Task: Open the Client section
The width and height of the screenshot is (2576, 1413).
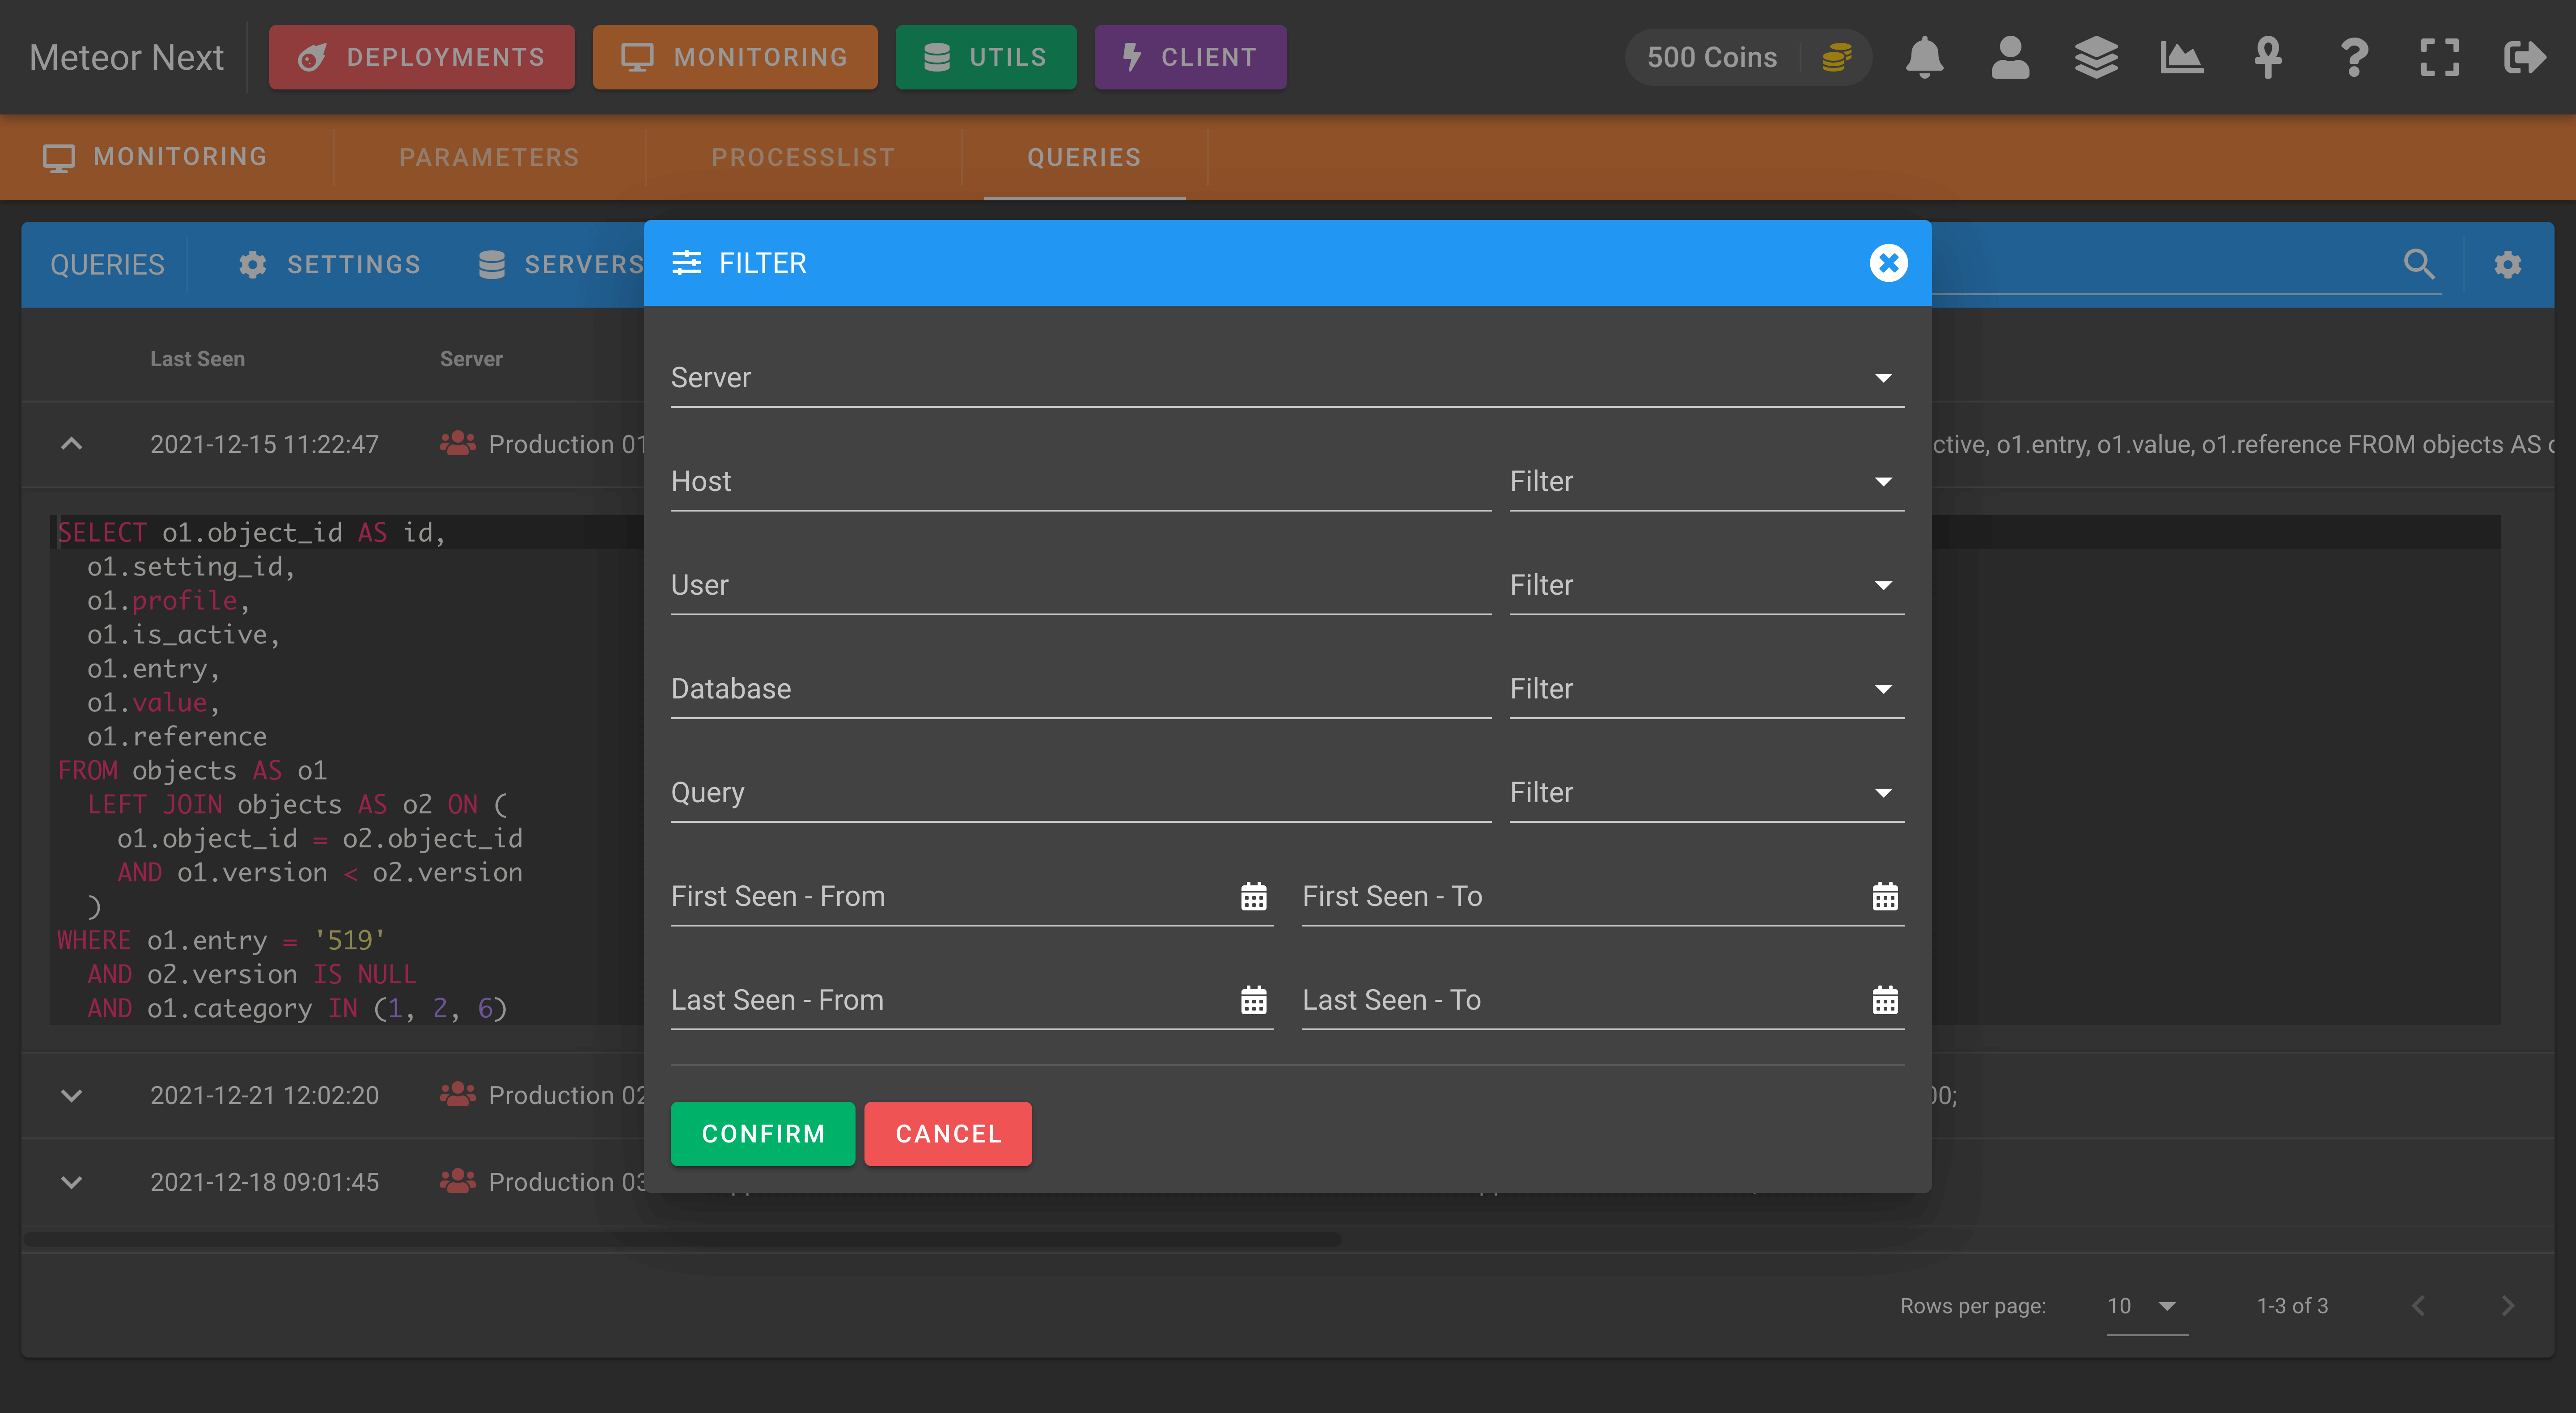Action: click(x=1190, y=57)
